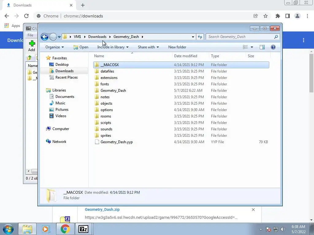The image size is (314, 235).
Task: Expand the arrow after Geometry_Dash breadcrumb
Action: click(x=142, y=37)
